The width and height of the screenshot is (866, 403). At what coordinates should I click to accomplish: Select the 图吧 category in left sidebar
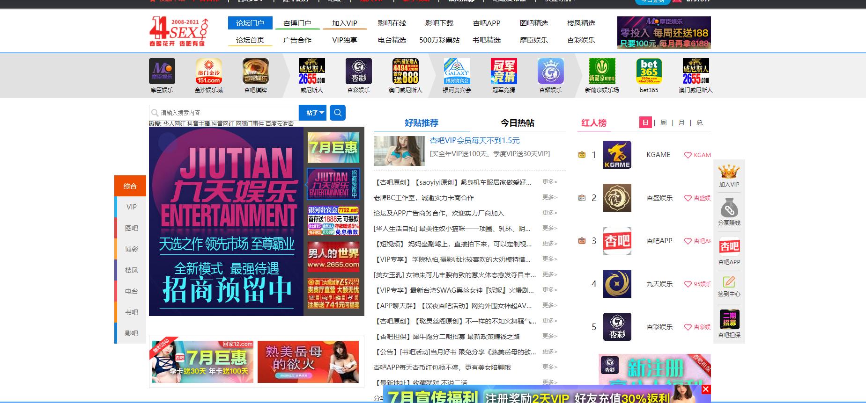pyautogui.click(x=132, y=228)
